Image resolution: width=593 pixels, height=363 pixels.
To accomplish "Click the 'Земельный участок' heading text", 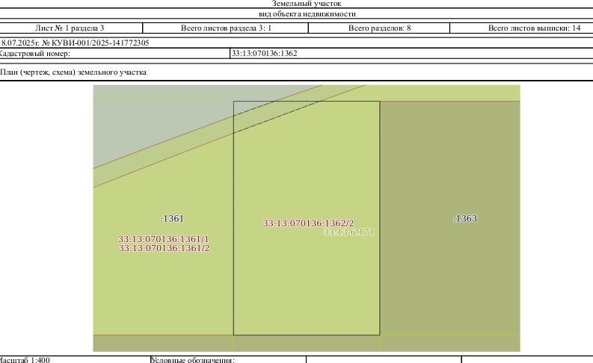I will [x=307, y=4].
